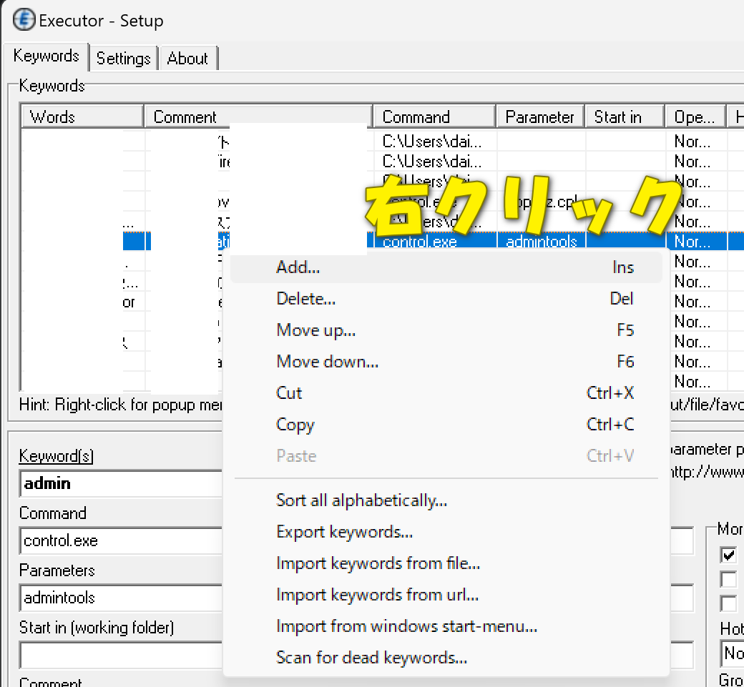The image size is (744, 687).
Task: Choose Scan for dead keywords...
Action: coord(446,658)
